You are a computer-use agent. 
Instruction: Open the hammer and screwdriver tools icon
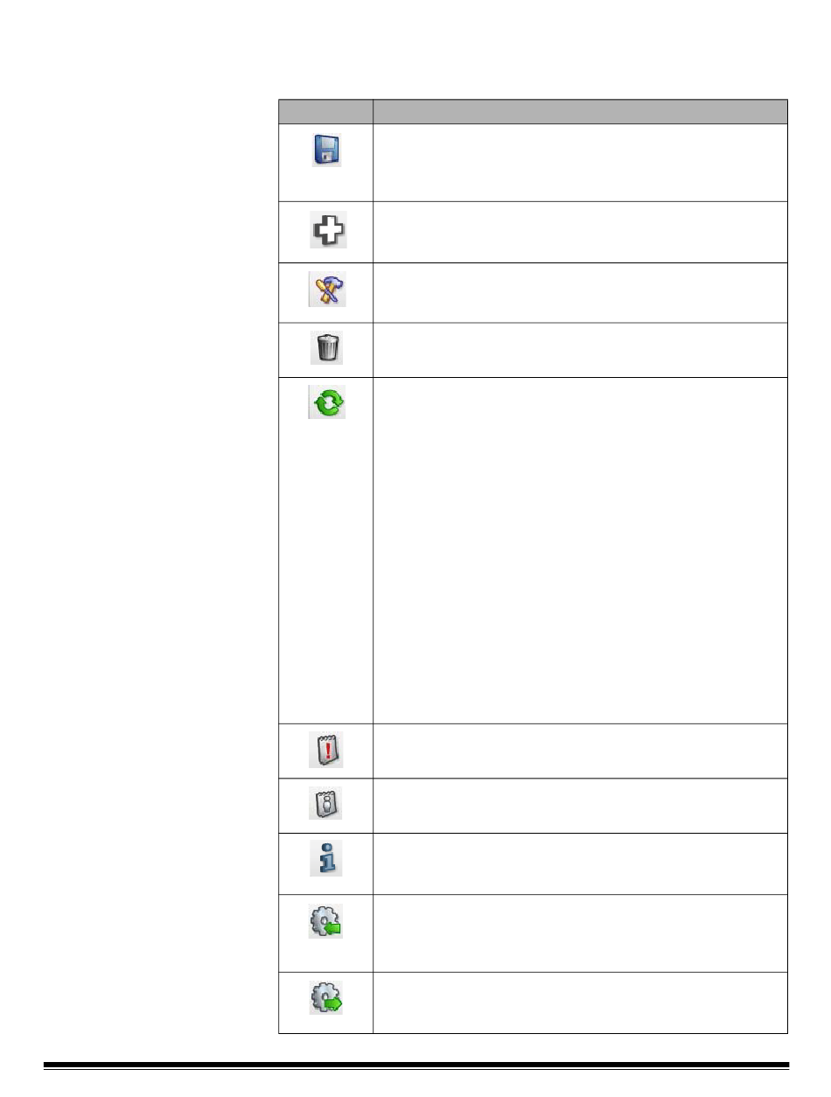326,290
